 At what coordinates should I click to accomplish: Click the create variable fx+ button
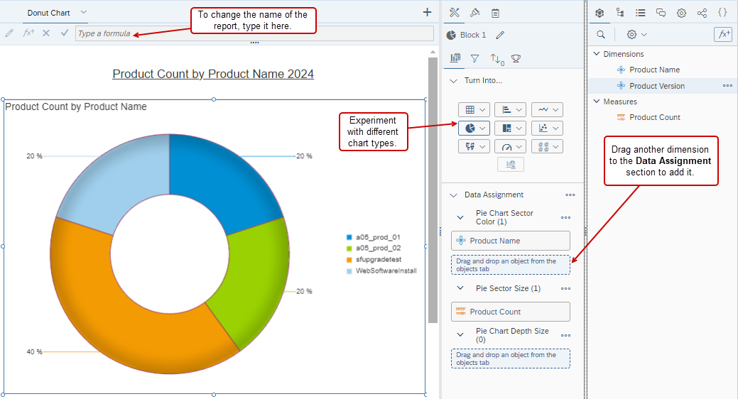(x=722, y=34)
